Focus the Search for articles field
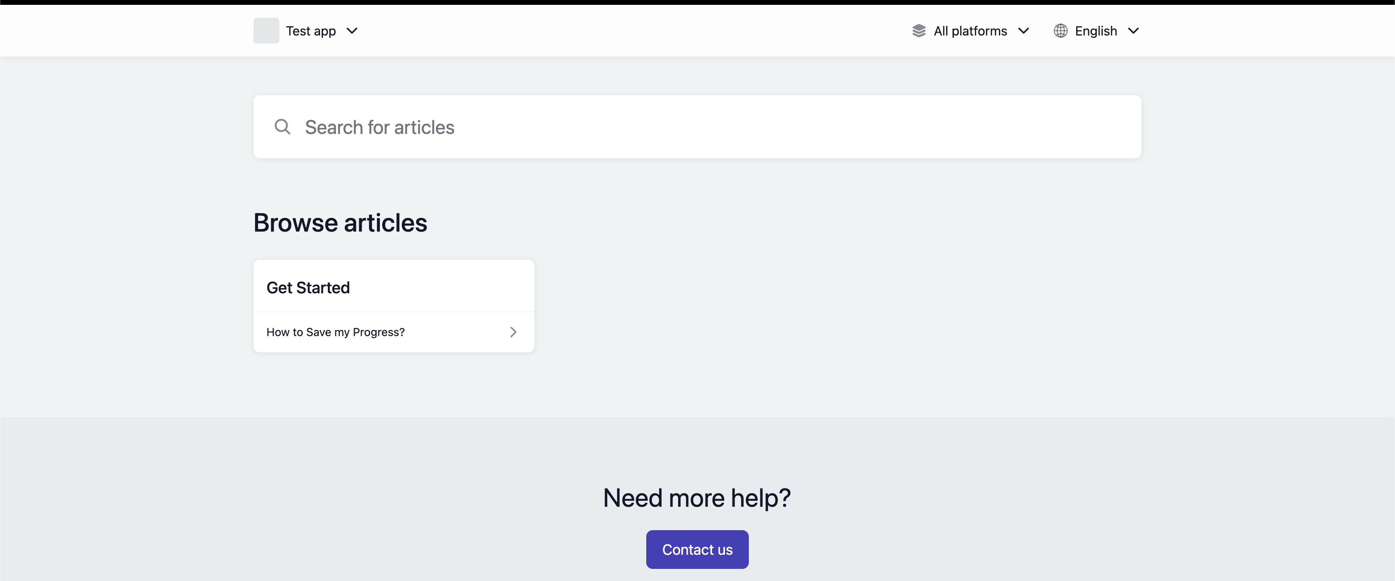 point(697,127)
